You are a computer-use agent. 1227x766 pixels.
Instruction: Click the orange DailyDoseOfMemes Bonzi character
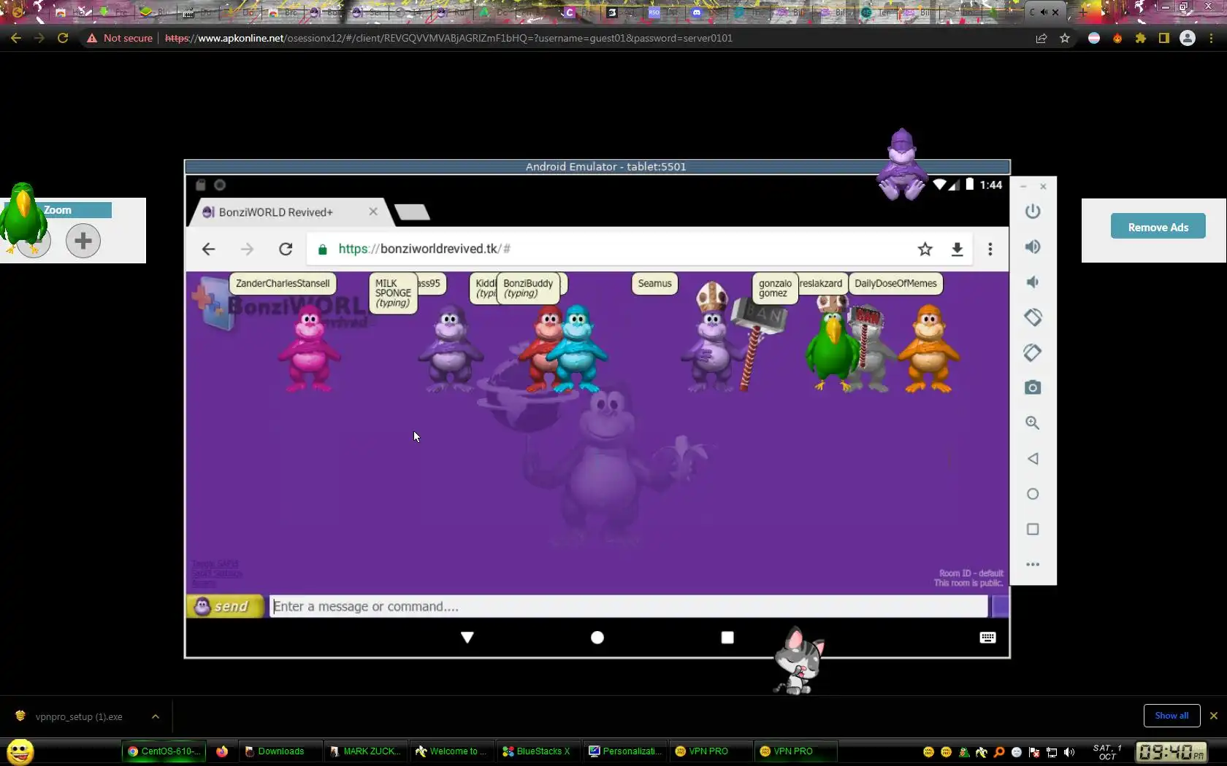pyautogui.click(x=928, y=349)
